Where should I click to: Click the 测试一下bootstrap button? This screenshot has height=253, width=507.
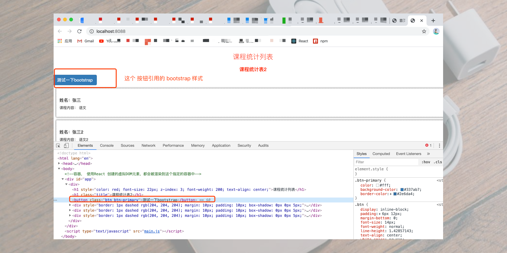[75, 80]
